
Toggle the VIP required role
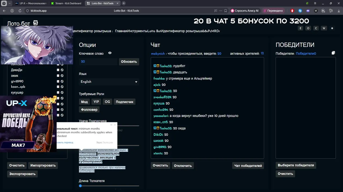coord(96,102)
